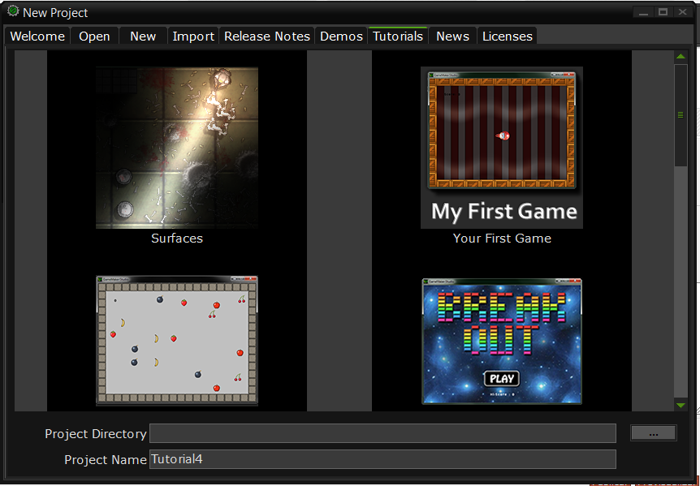Switch to the Demos tab
The height and width of the screenshot is (486, 700).
click(x=342, y=37)
